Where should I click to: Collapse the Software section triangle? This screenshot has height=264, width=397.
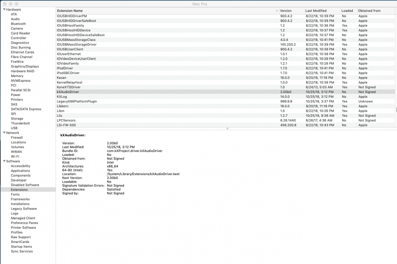pos(4,161)
